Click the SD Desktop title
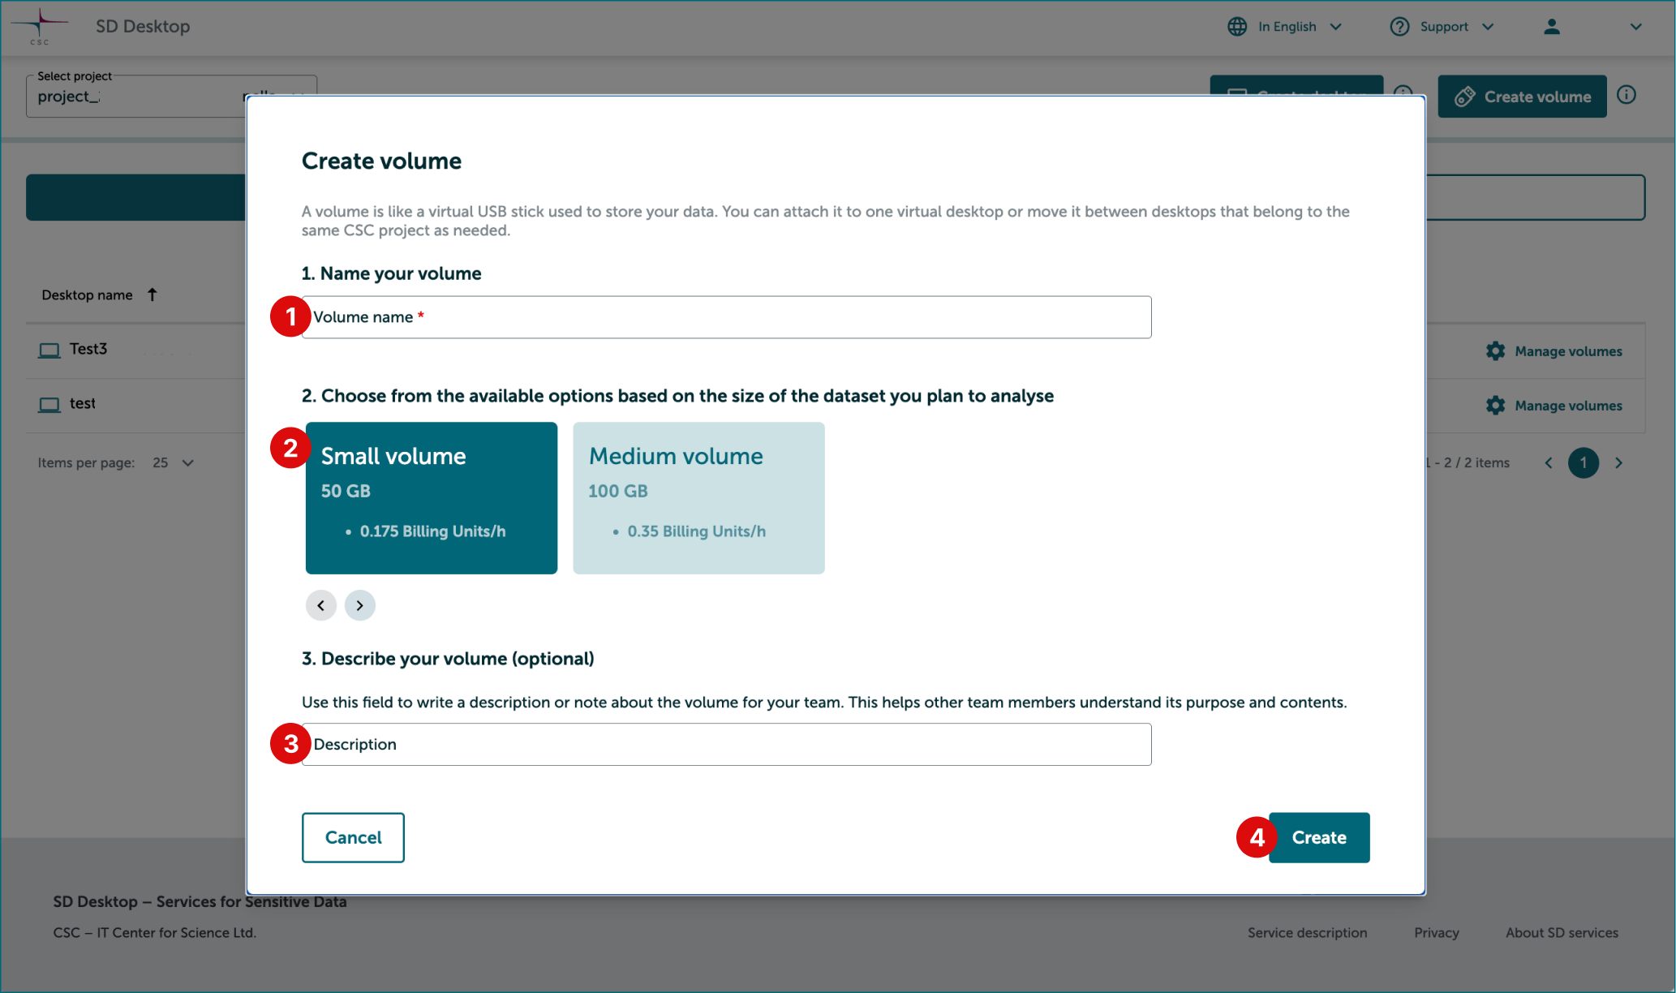 point(143,26)
